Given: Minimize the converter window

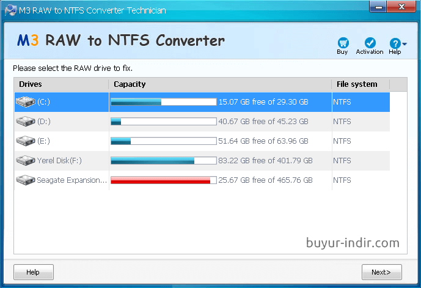Looking at the screenshot, I should [378, 7].
